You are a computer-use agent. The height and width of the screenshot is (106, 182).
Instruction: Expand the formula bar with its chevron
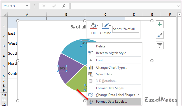pos(179,6)
